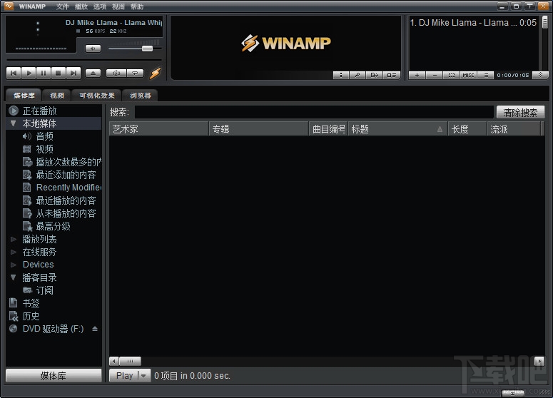Collapse the 播客目录 tree node
Viewport: 553px width, 398px height.
pyautogui.click(x=14, y=277)
